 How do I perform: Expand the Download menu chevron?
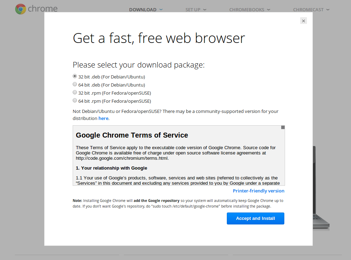tap(161, 9)
